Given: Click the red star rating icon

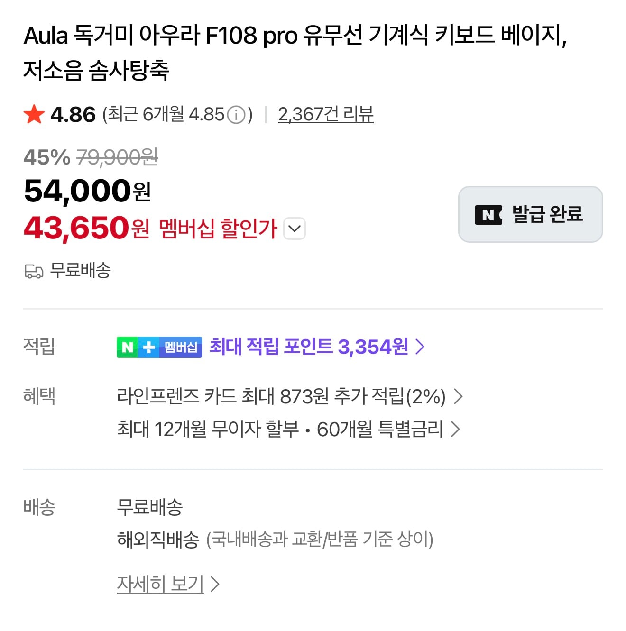Looking at the screenshot, I should 34,114.
